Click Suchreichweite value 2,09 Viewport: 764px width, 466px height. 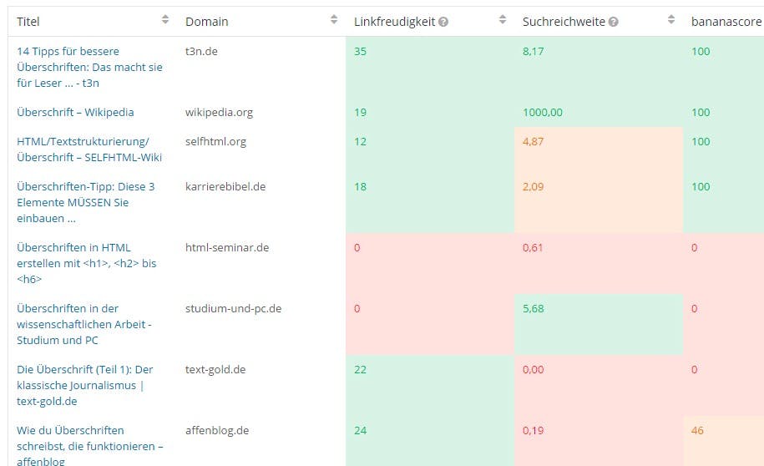point(533,187)
